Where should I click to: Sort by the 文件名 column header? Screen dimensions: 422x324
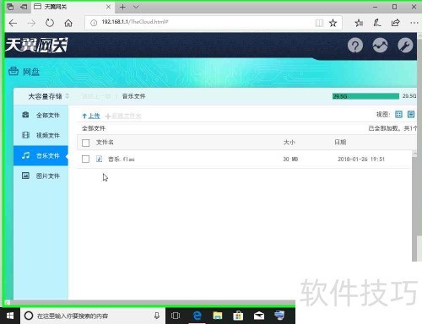[105, 143]
